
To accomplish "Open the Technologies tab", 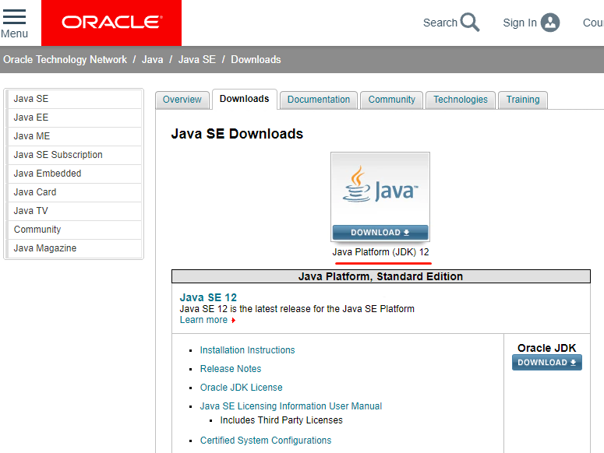I will pyautogui.click(x=461, y=100).
